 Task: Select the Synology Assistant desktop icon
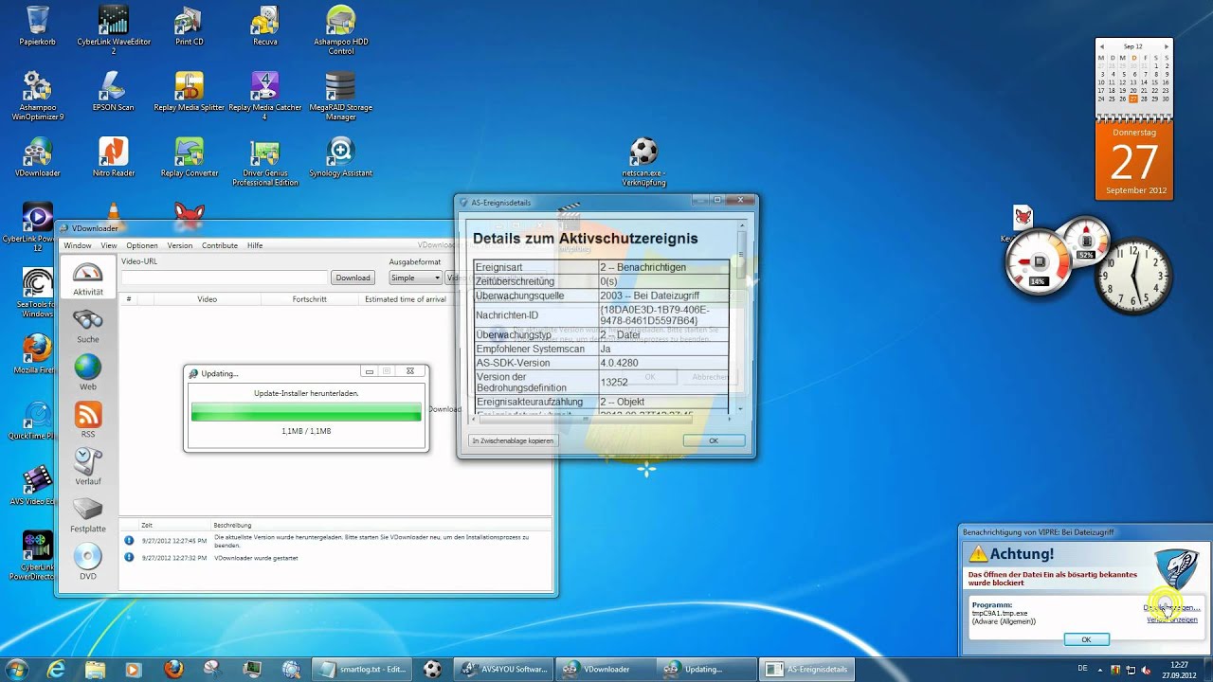(341, 157)
